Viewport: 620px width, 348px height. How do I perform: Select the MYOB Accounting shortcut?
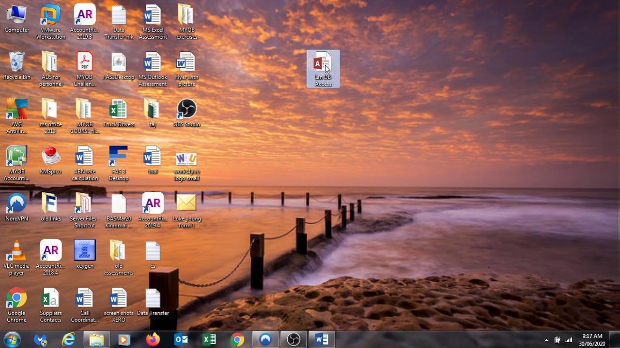click(16, 163)
